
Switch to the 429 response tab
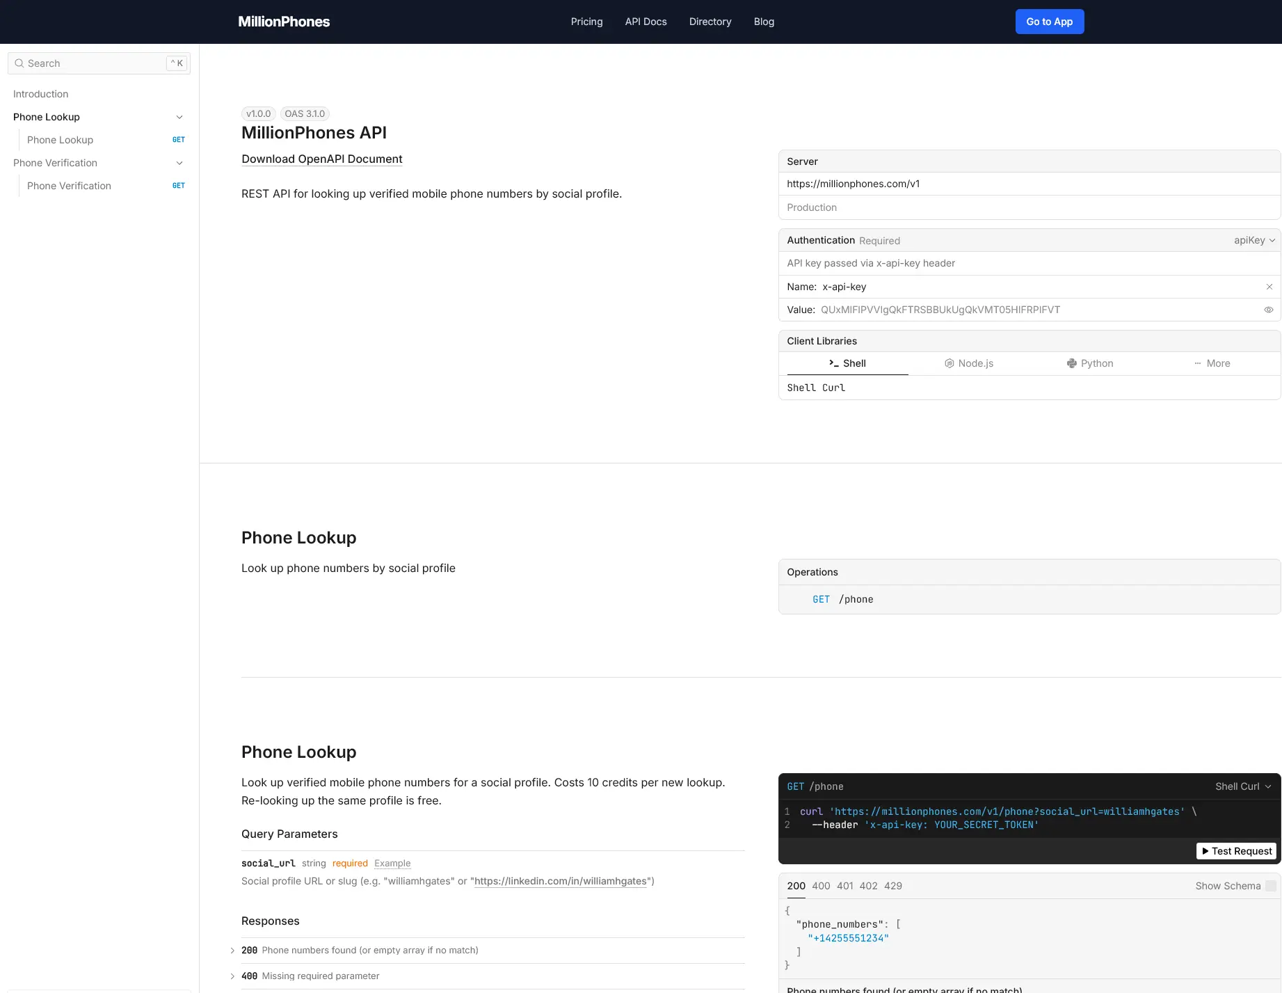click(x=893, y=886)
